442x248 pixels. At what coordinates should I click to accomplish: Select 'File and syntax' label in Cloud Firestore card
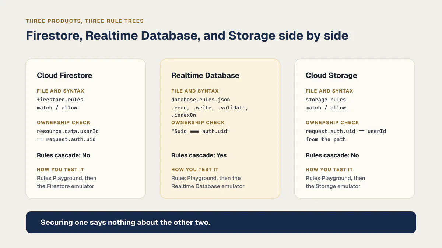point(60,91)
